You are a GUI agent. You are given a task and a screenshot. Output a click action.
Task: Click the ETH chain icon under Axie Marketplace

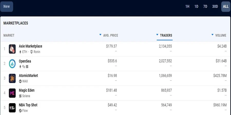[20, 52]
